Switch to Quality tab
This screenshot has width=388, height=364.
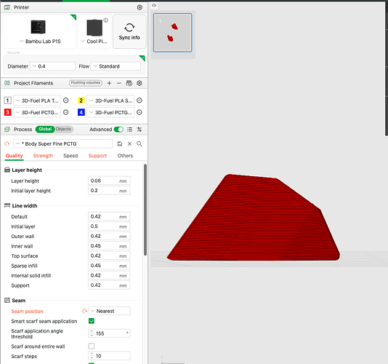[14, 156]
